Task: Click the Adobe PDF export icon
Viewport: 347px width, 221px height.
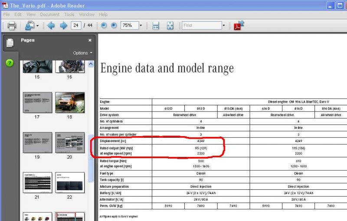Action: click(239, 25)
